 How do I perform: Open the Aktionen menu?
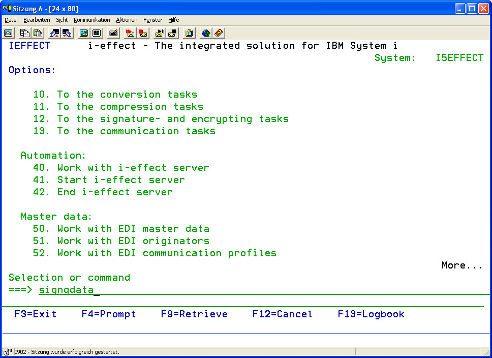tap(127, 20)
